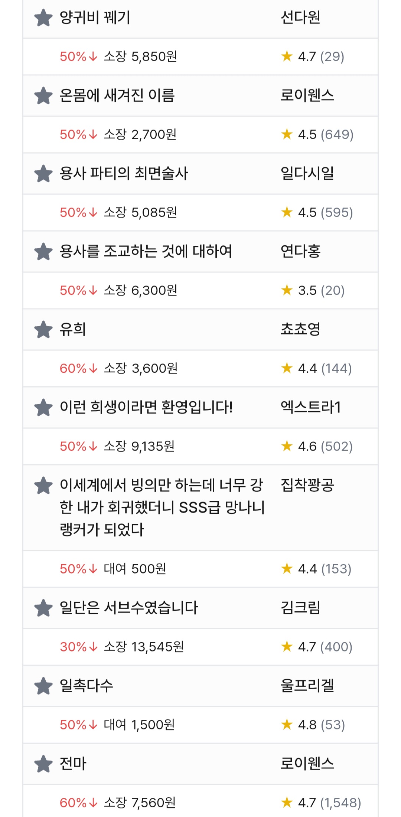Open title 이런 희생이라면 환영입니다!
This screenshot has width=401, height=817.
tap(146, 408)
